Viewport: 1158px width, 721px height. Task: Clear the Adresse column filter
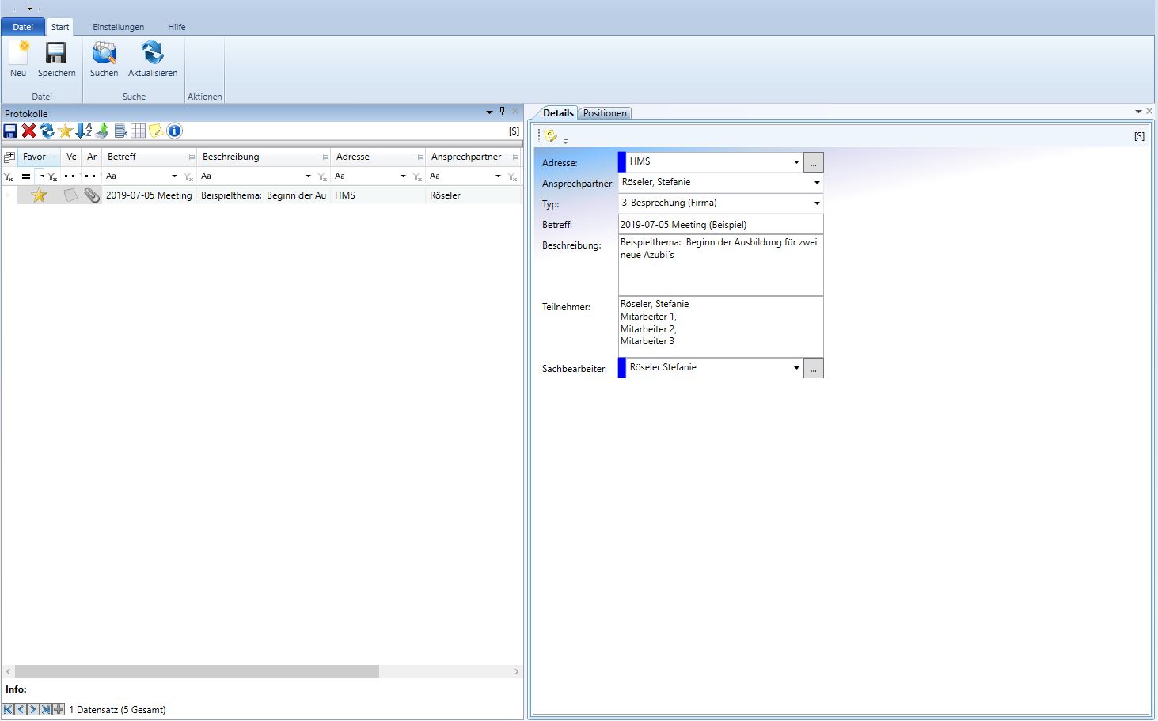417,176
